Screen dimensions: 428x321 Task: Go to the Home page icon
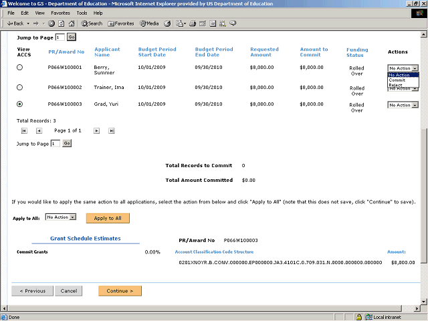click(x=72, y=23)
